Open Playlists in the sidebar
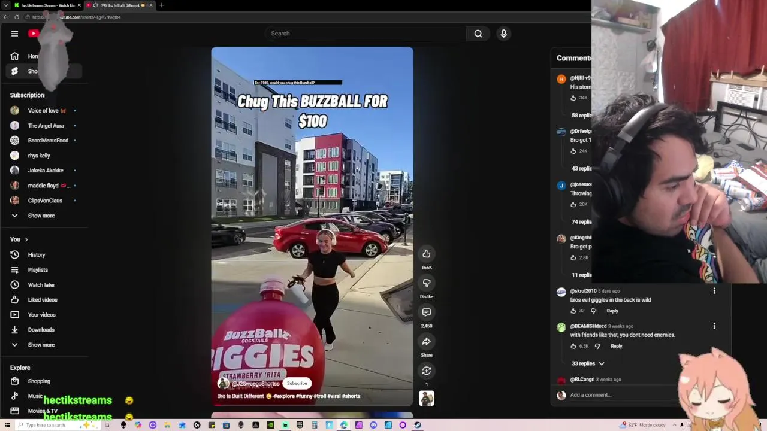This screenshot has width=767, height=431. [38, 270]
